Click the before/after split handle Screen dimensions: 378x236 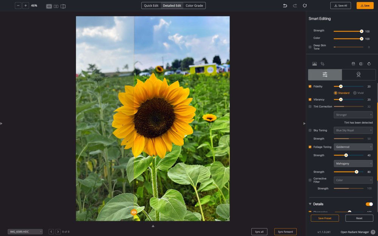coord(134,212)
